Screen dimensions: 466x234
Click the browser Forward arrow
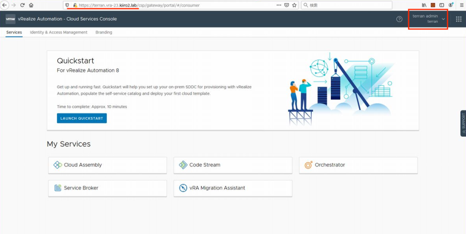click(14, 5)
